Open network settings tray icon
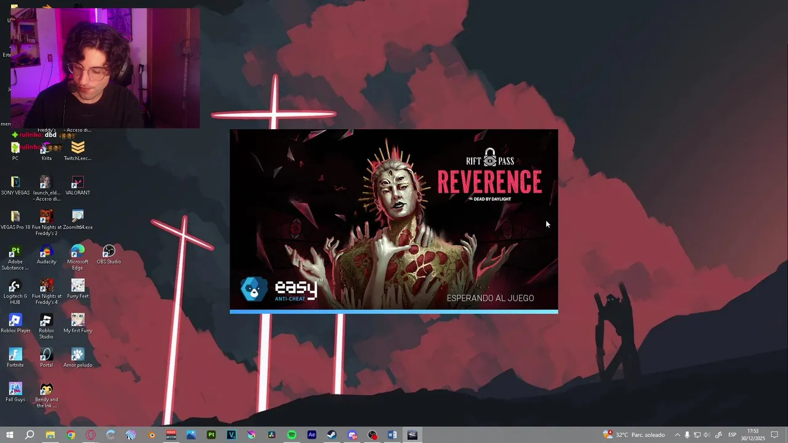The width and height of the screenshot is (788, 443). pyautogui.click(x=697, y=435)
